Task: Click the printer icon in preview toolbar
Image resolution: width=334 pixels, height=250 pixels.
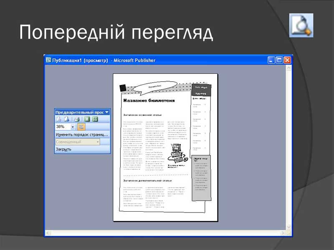Action: pos(77,119)
